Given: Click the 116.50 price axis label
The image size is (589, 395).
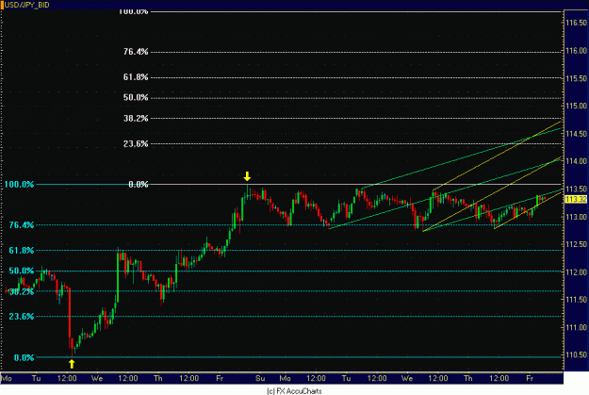Looking at the screenshot, I should click(576, 23).
